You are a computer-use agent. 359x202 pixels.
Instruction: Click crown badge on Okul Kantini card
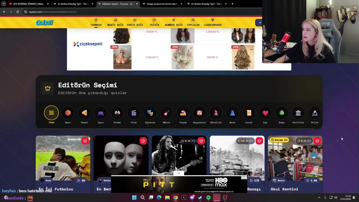(317, 141)
